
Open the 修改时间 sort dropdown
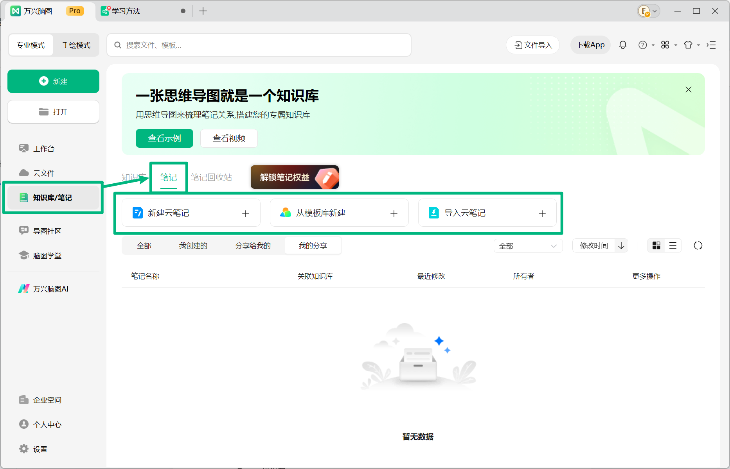pyautogui.click(x=593, y=245)
